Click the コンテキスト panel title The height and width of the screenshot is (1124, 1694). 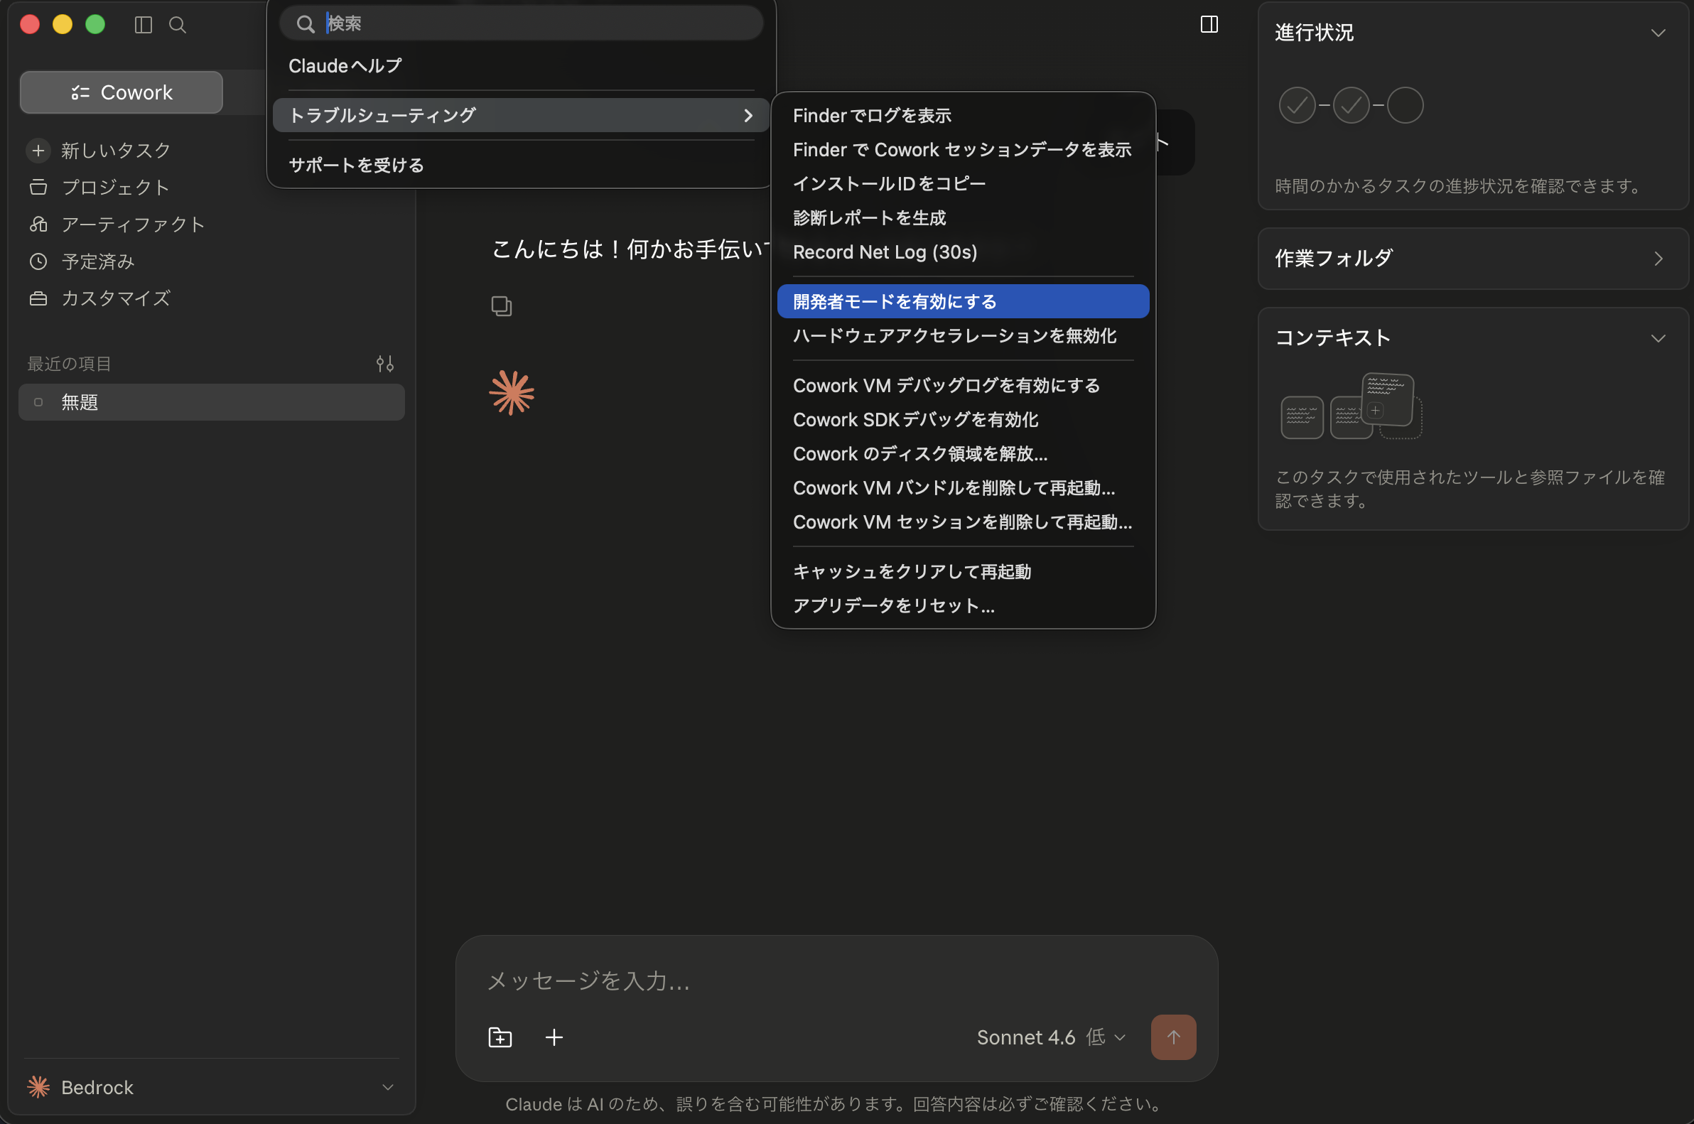(1333, 337)
